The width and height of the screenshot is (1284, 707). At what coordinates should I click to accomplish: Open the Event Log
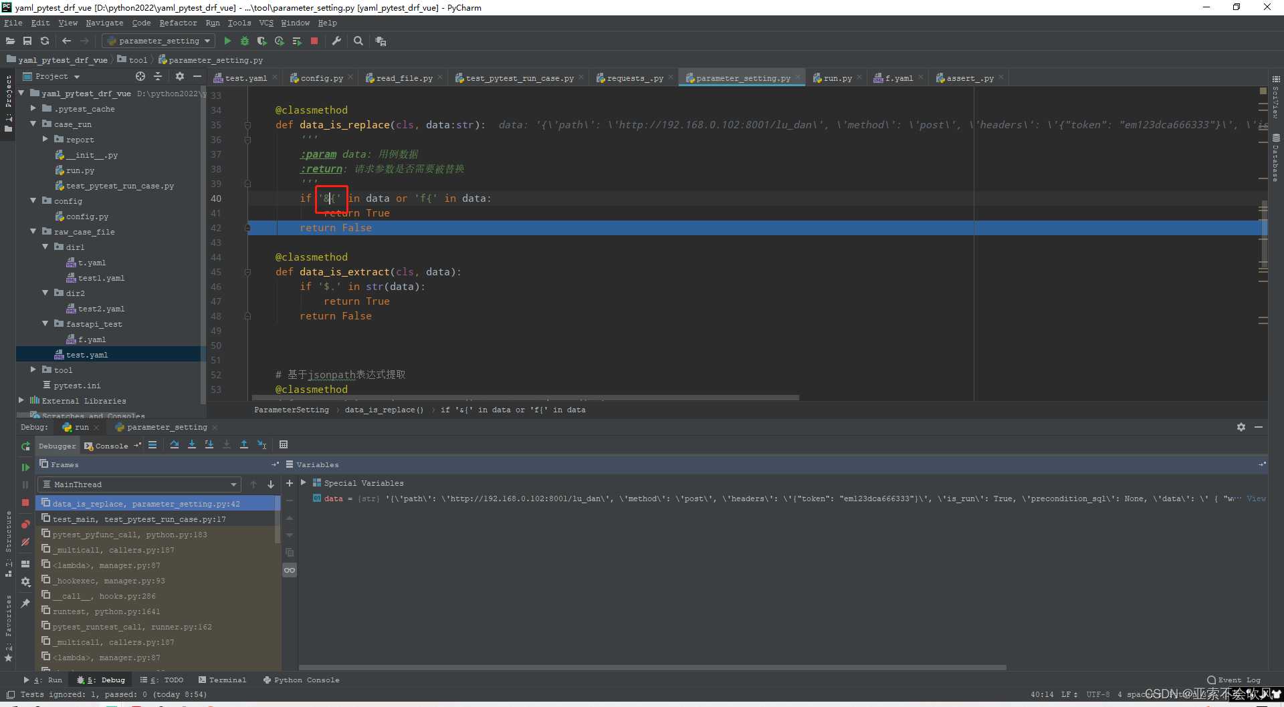coord(1234,680)
